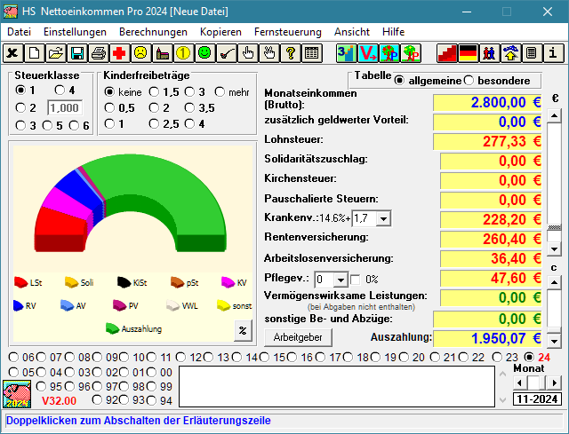Click the info 'i' toolbar icon
Viewport: 569px width, 434px height.
click(x=553, y=53)
